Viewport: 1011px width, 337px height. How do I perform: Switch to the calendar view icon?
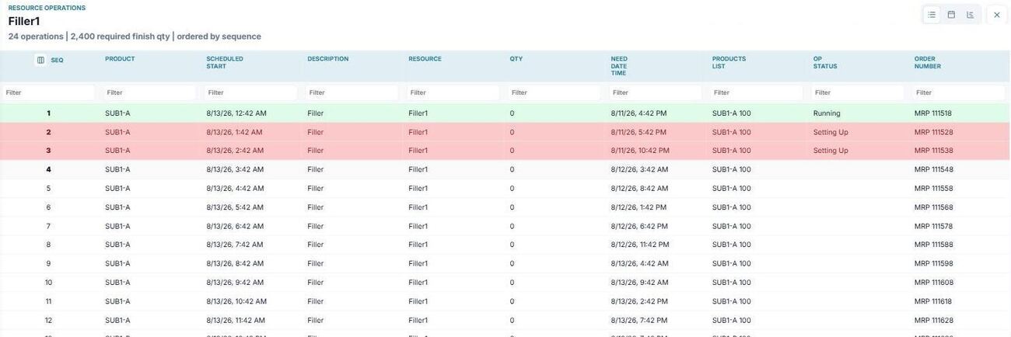[x=951, y=15]
